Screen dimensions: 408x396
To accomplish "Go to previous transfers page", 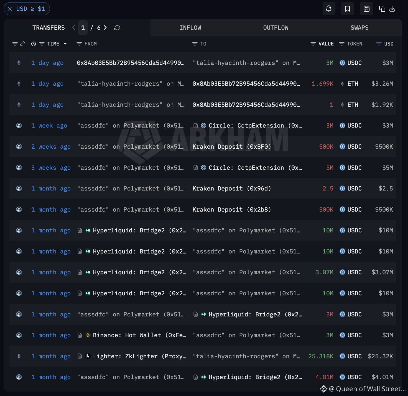I will pyautogui.click(x=74, y=27).
